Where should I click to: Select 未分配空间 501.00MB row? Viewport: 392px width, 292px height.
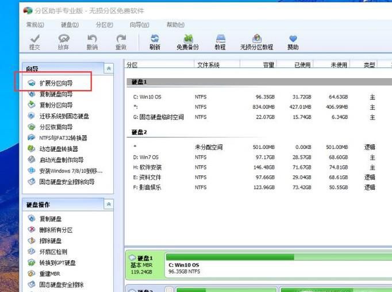point(259,147)
